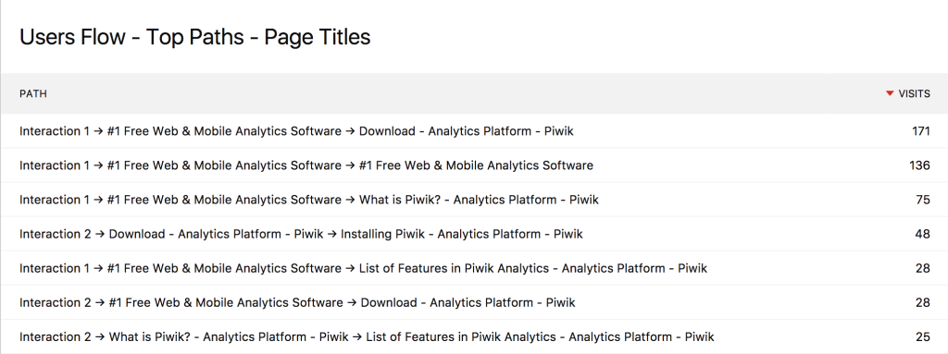The width and height of the screenshot is (948, 354).
Task: Select Interaction 2 path ending in Download
Action: 474,302
